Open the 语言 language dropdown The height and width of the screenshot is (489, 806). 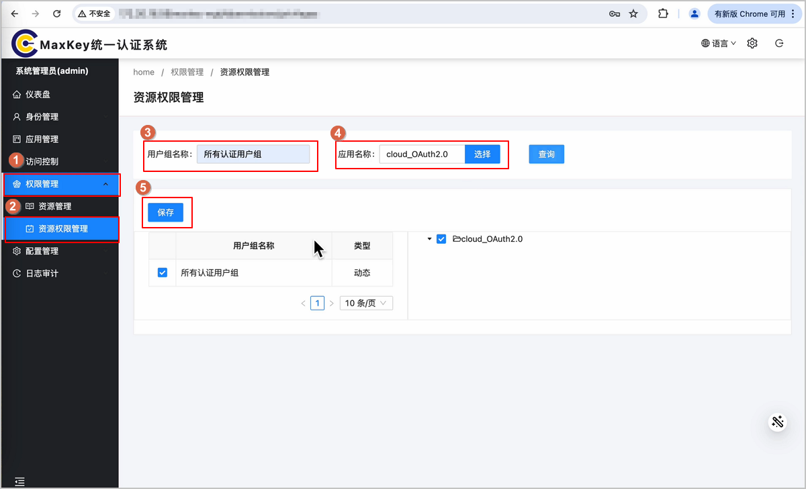point(719,43)
